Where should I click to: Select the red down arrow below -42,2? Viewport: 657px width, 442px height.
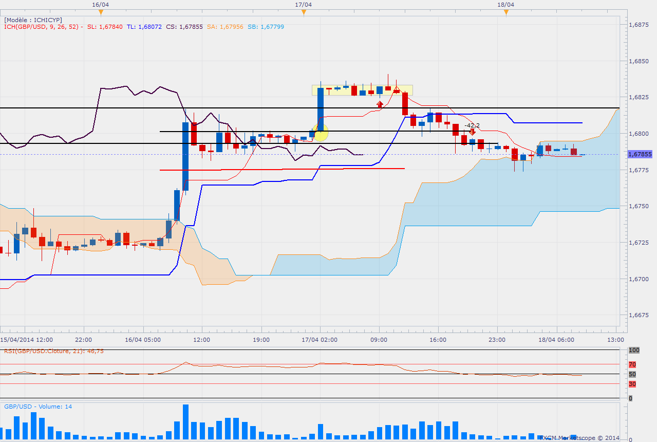click(472, 132)
